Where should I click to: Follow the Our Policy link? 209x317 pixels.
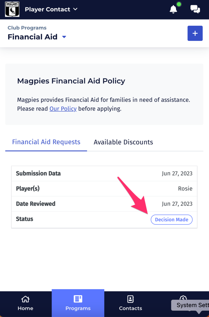point(63,109)
